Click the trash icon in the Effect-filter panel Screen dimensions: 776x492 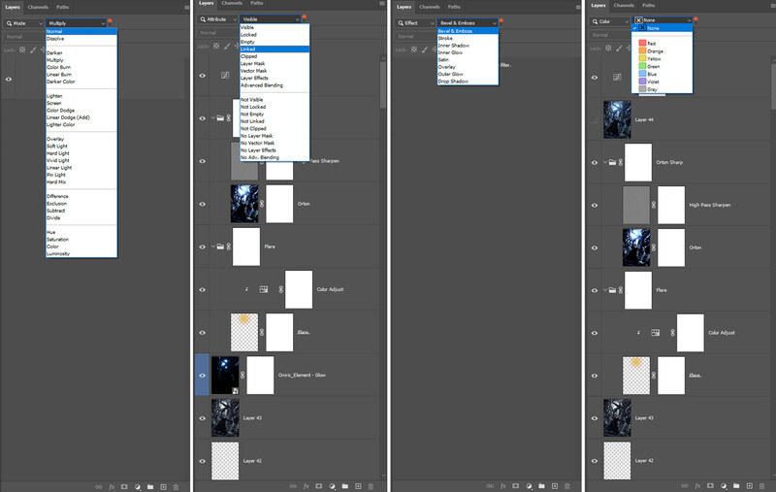(x=567, y=486)
